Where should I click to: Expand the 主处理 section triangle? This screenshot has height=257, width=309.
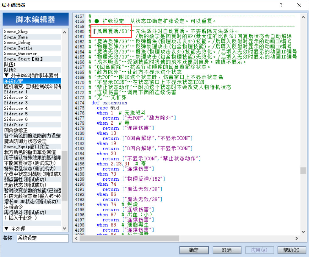7,229
